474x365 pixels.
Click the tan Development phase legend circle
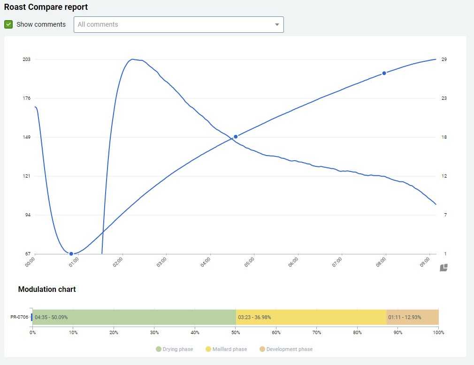point(262,349)
